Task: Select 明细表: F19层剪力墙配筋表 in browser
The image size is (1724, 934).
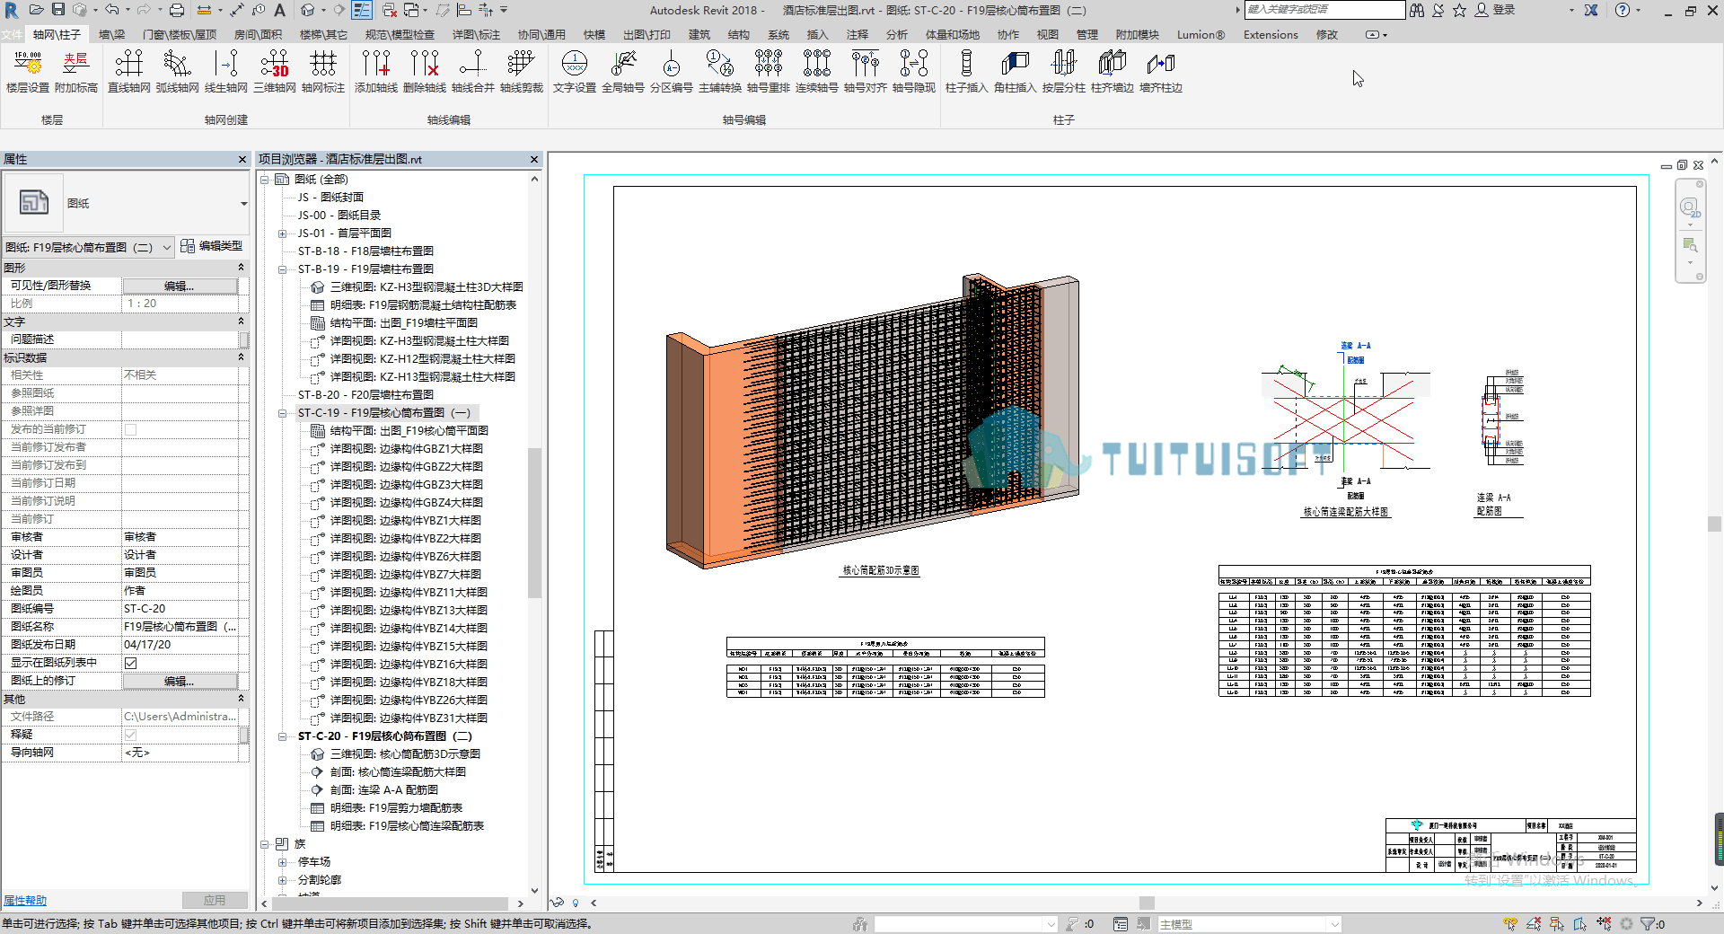Action: pos(396,808)
